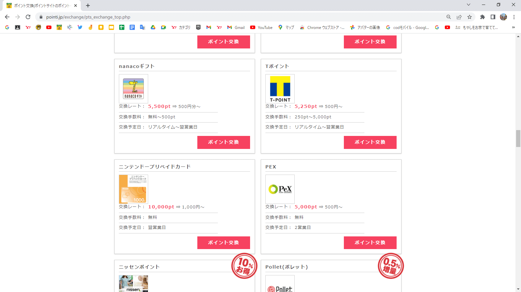
Task: Bookmark this tab with the star icon
Action: pos(470,17)
